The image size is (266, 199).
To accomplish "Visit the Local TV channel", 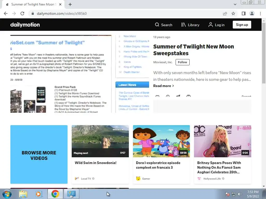I will [x=86, y=179].
